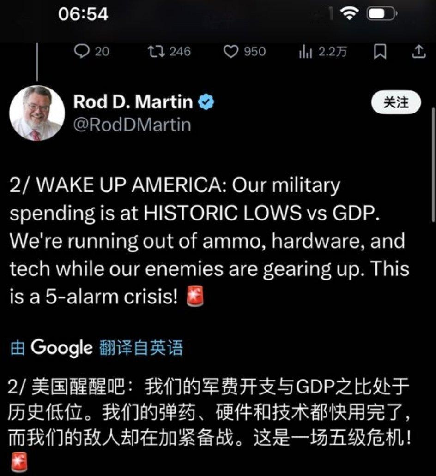
Task: Like the tweet with the heart icon
Action: click(x=231, y=52)
